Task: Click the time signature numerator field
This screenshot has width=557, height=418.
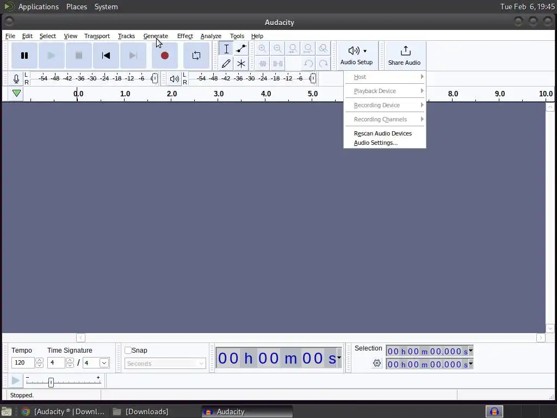Action: pyautogui.click(x=56, y=362)
